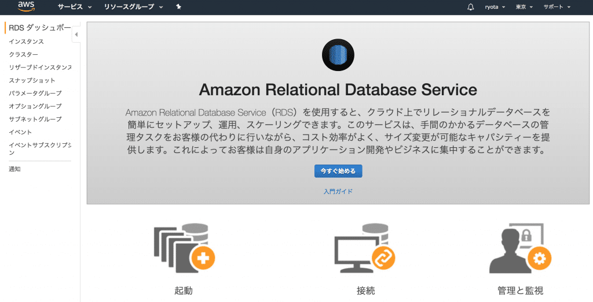The height and width of the screenshot is (302, 593).
Task: Click the 接続 connect computer icon
Action: [365, 248]
